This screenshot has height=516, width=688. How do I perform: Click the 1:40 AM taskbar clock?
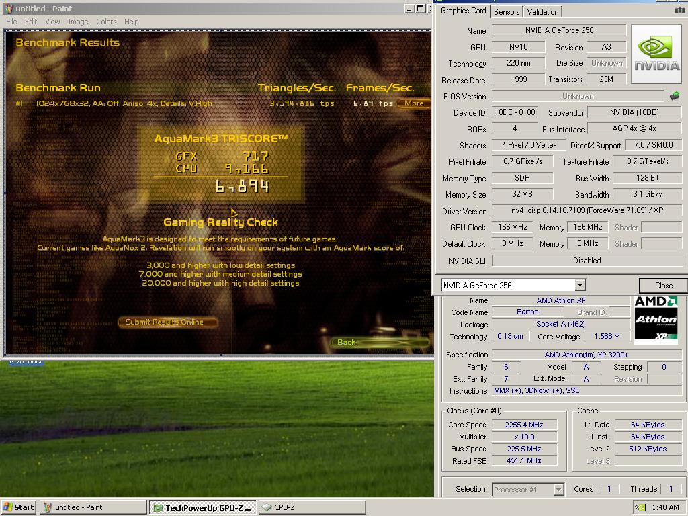point(665,507)
